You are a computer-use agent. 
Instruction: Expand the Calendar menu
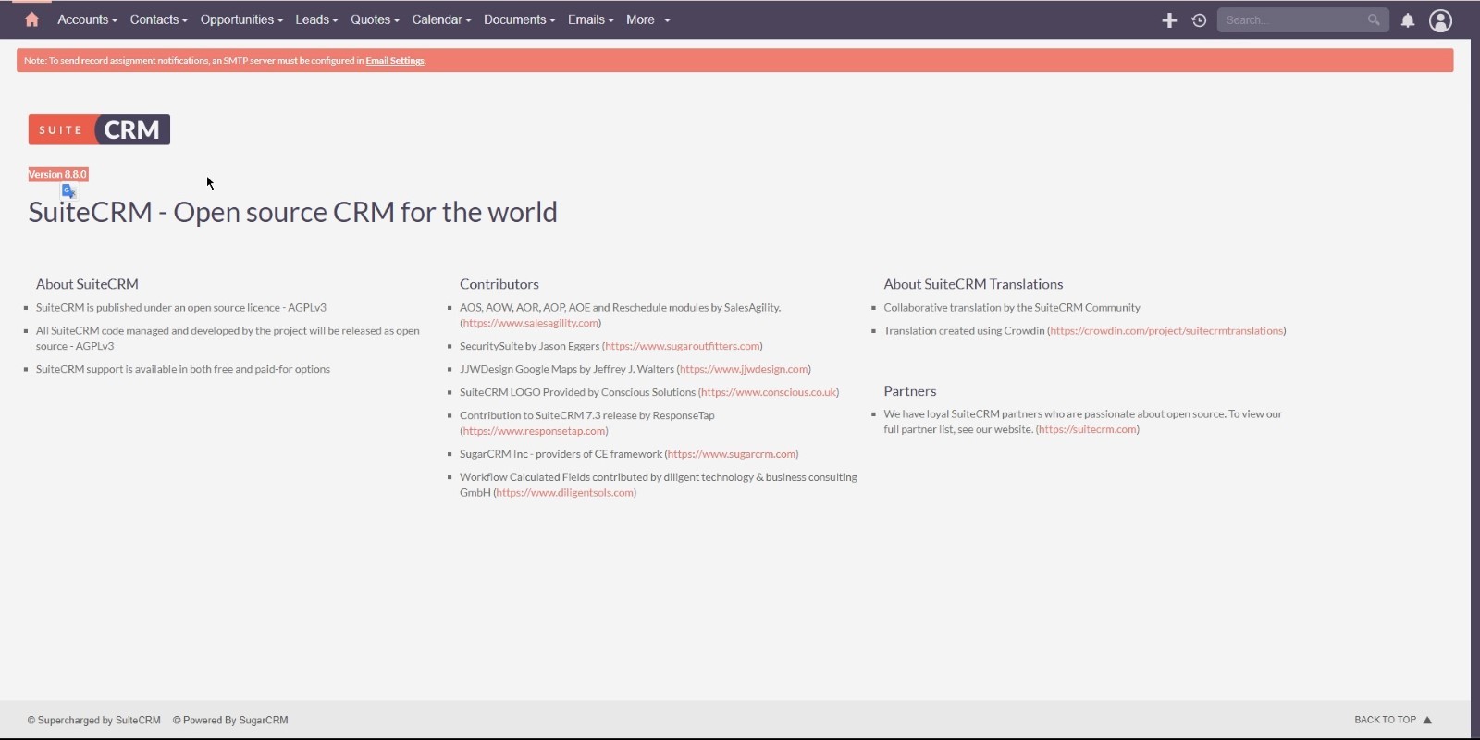(x=441, y=19)
